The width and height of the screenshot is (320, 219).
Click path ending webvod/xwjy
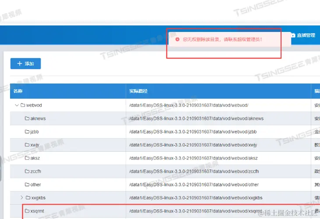point(193,145)
